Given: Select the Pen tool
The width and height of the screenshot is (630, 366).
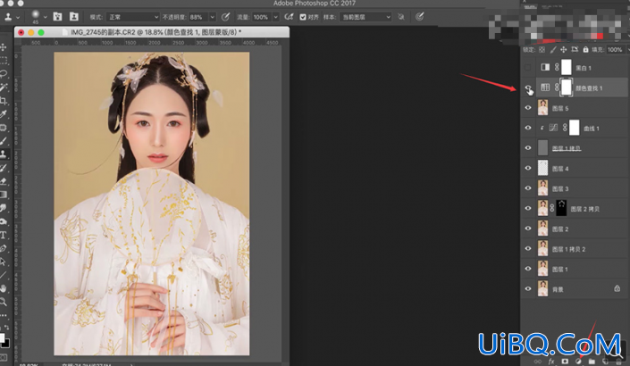Looking at the screenshot, I should click(x=4, y=248).
